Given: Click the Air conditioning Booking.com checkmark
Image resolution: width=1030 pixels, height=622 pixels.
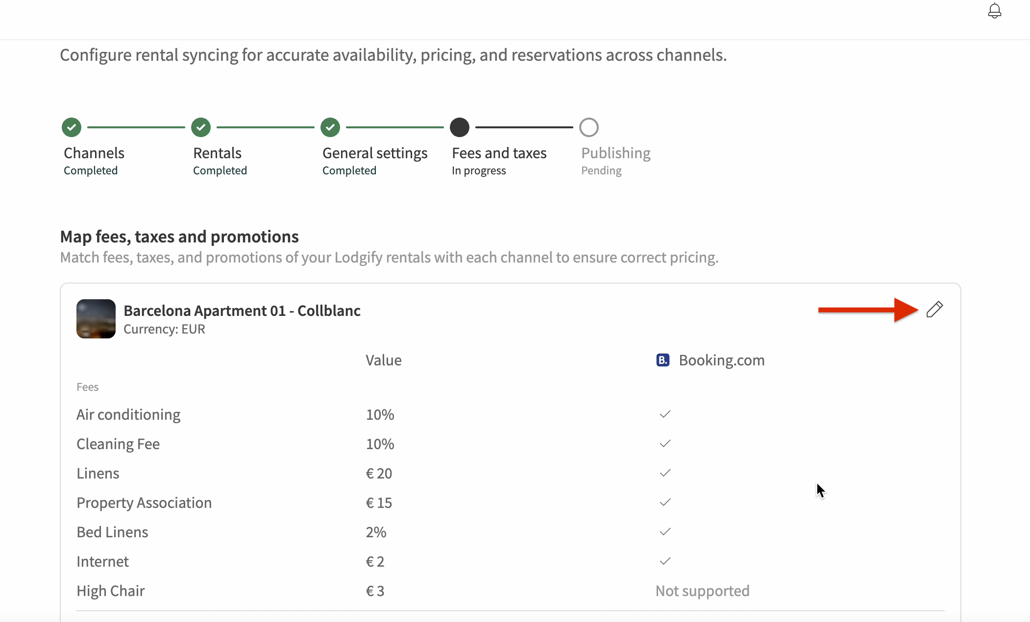Looking at the screenshot, I should click(665, 414).
